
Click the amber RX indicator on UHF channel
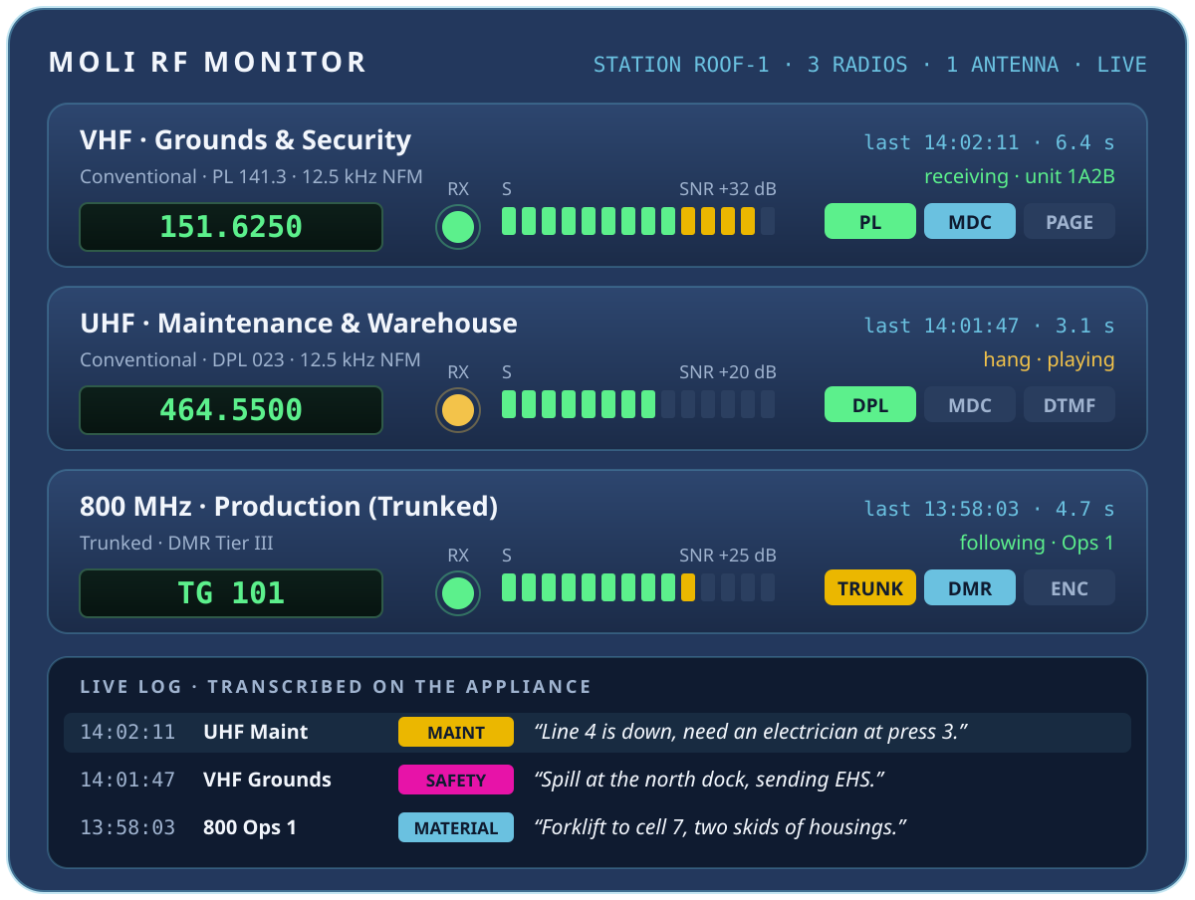[x=458, y=410]
